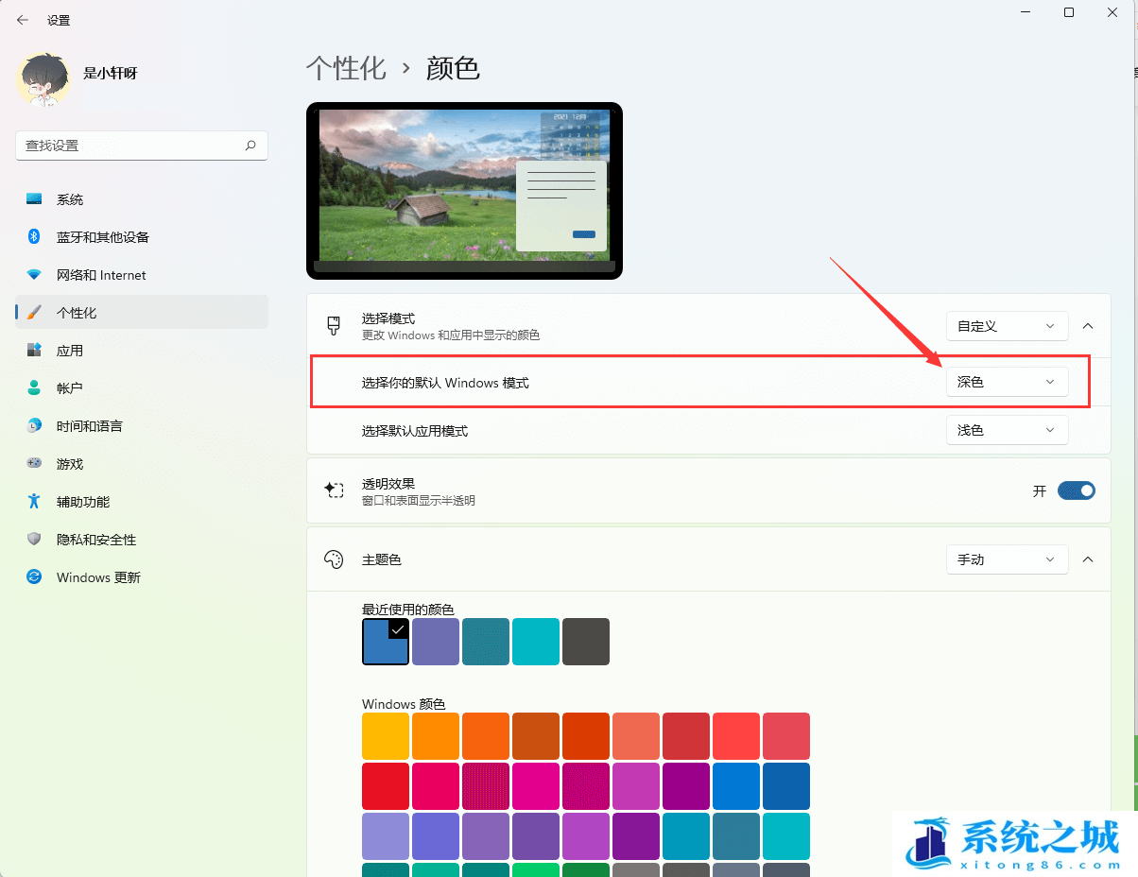Click the 隐私和安全性 shield icon
The width and height of the screenshot is (1138, 877).
34,540
